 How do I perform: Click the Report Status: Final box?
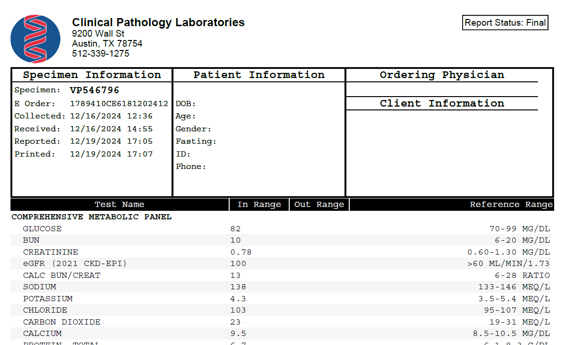(x=505, y=23)
